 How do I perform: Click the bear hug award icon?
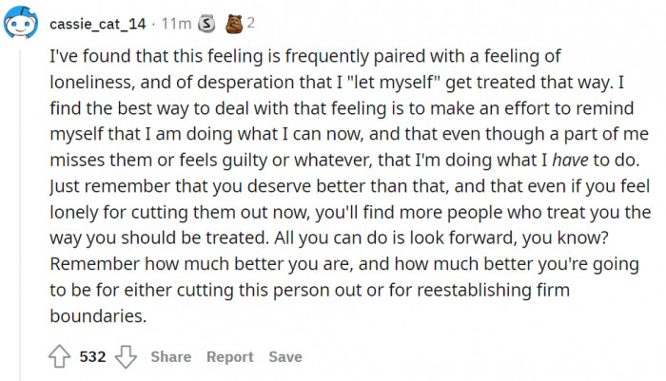point(234,24)
